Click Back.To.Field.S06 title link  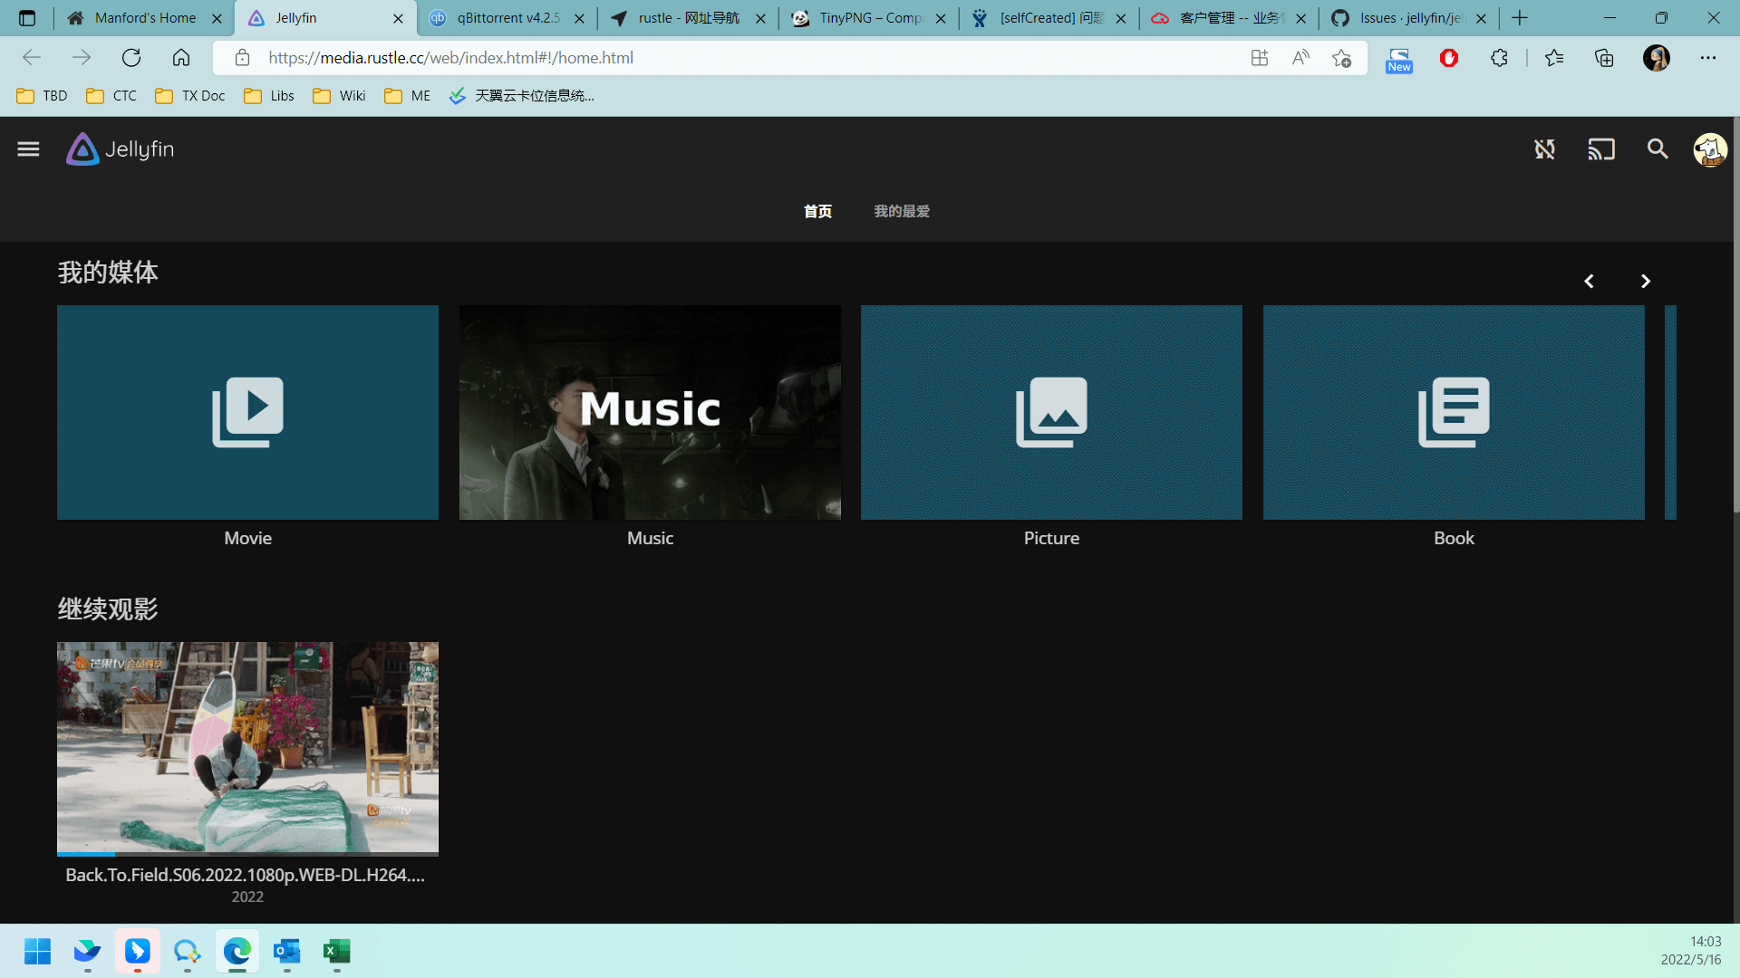[x=245, y=875]
